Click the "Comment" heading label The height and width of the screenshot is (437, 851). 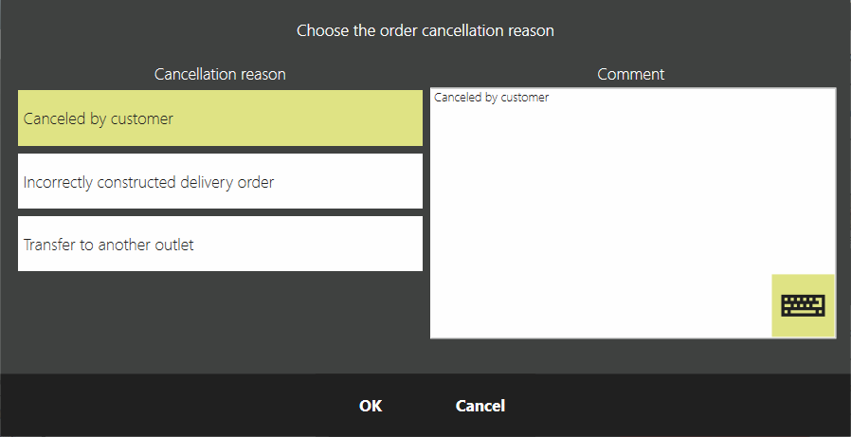pyautogui.click(x=630, y=73)
